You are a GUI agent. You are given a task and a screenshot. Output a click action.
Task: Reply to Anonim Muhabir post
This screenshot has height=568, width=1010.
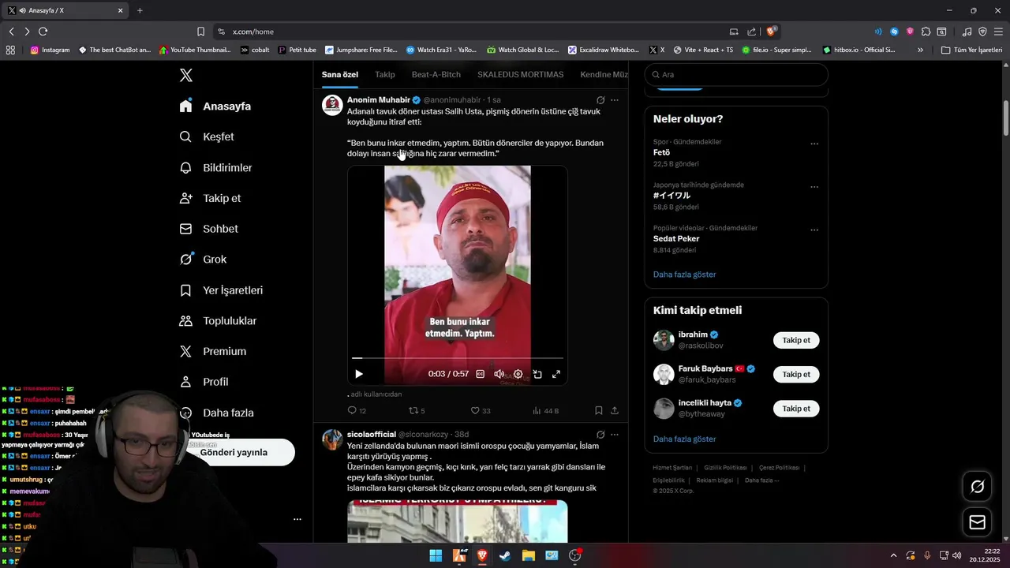[357, 410]
